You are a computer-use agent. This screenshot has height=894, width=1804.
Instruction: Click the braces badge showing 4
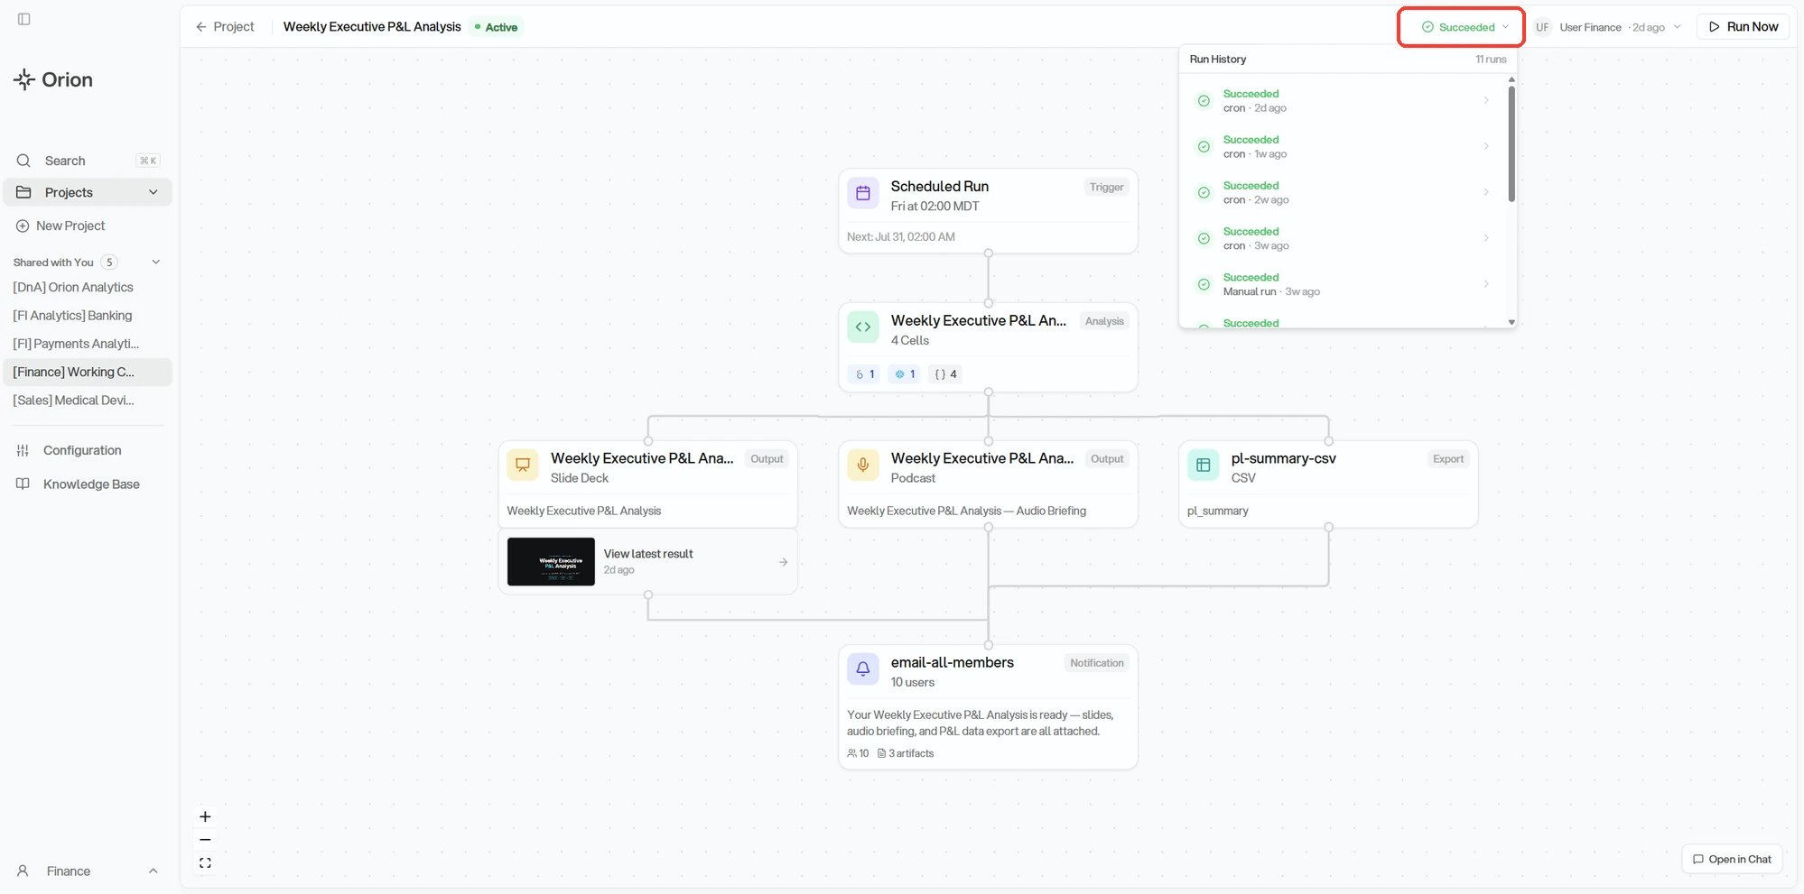click(945, 374)
